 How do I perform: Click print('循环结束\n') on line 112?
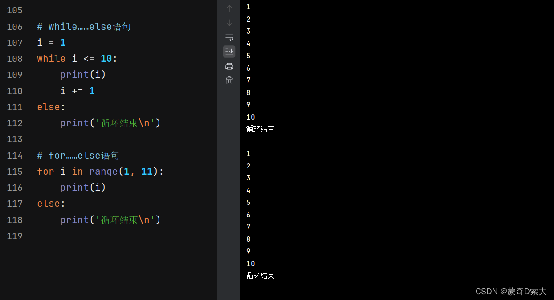pyautogui.click(x=110, y=123)
